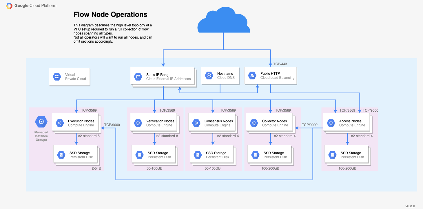Click 50-100GB label under Consensus group
Viewport: 423px width, 209px height.
pyautogui.click(x=213, y=168)
